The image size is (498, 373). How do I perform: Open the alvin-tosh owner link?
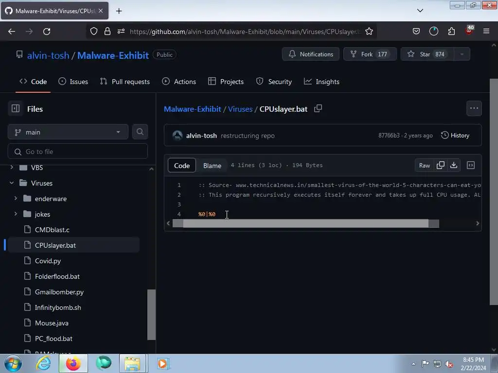tap(48, 55)
